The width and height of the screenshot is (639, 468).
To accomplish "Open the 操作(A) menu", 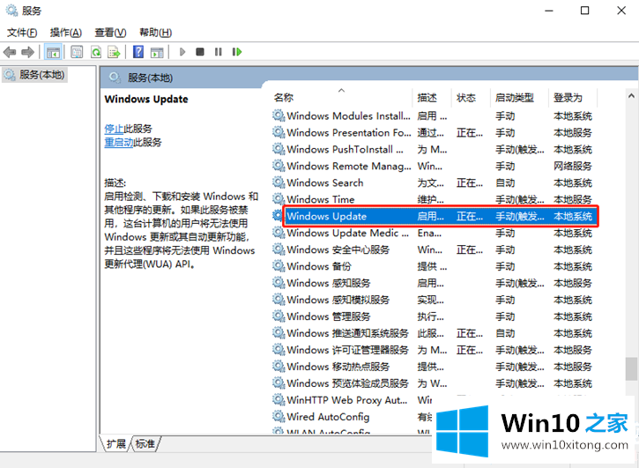I will coord(66,33).
